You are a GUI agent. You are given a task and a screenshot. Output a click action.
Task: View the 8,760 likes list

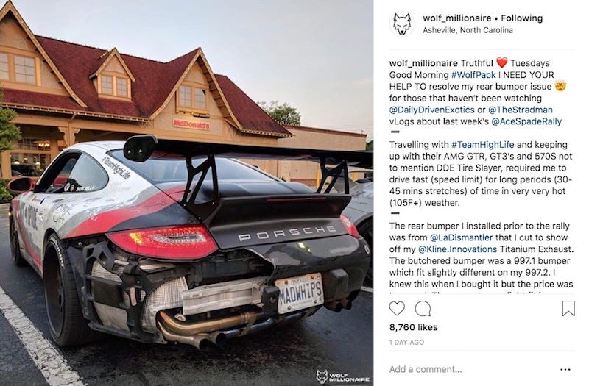click(413, 327)
